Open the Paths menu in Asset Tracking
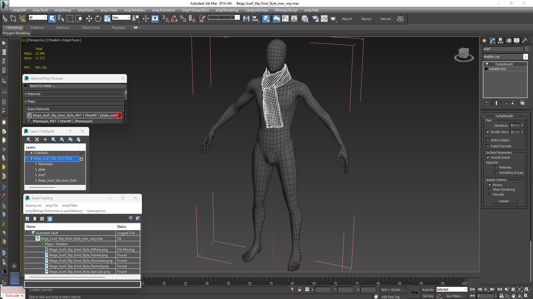 (70, 205)
